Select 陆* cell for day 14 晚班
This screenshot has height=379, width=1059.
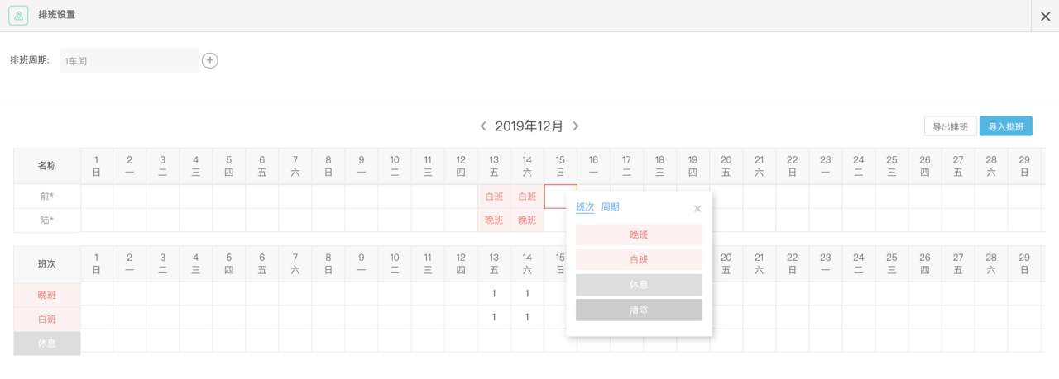pos(527,220)
